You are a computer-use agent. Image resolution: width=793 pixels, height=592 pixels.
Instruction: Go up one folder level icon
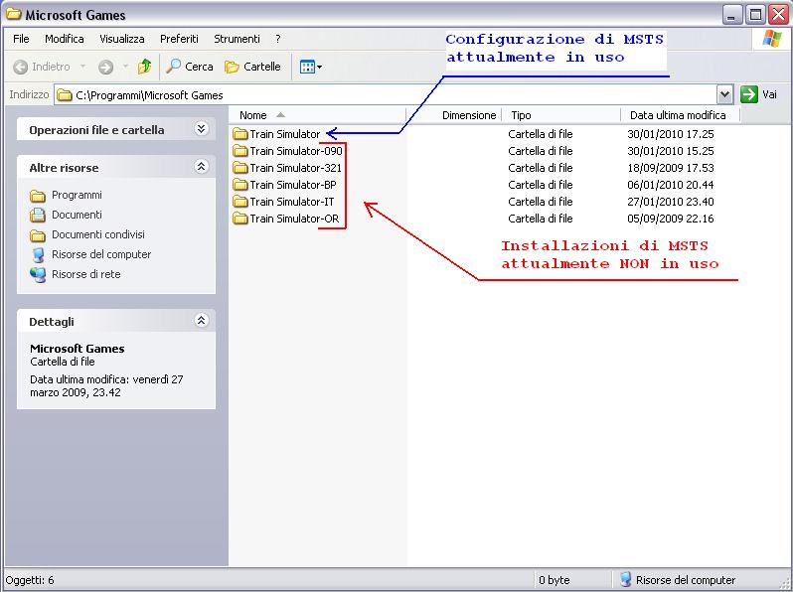tap(145, 67)
